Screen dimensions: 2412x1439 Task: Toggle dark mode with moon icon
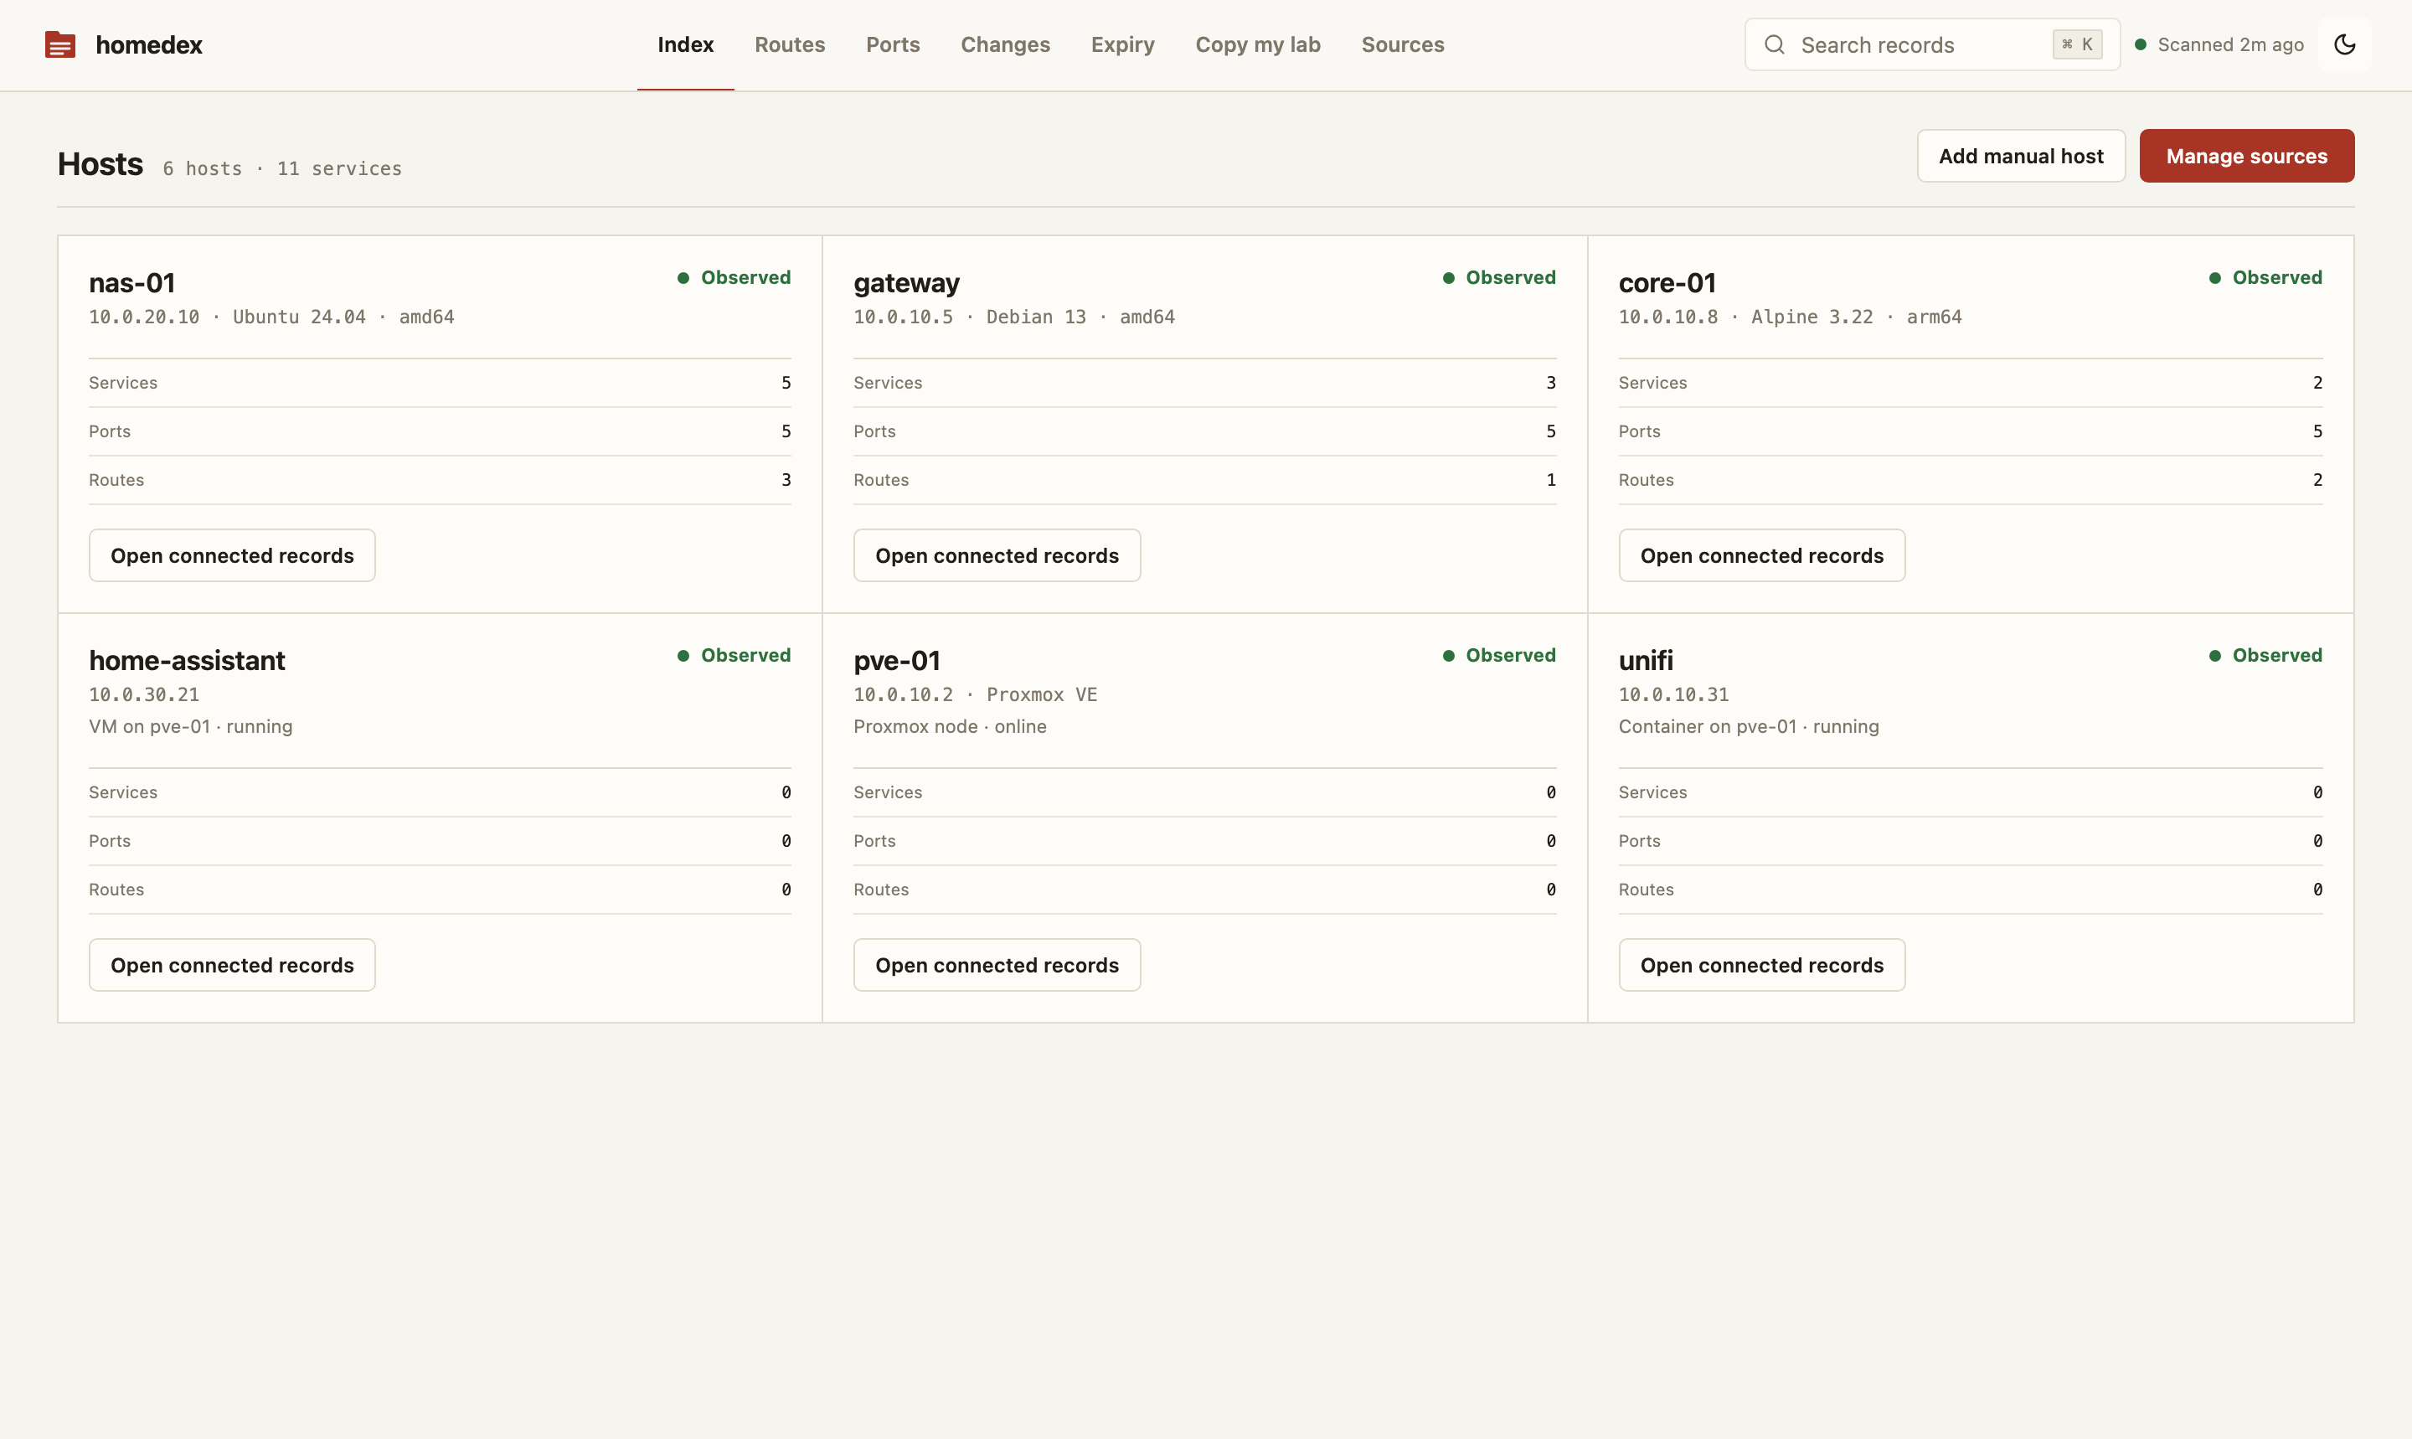pyautogui.click(x=2344, y=44)
